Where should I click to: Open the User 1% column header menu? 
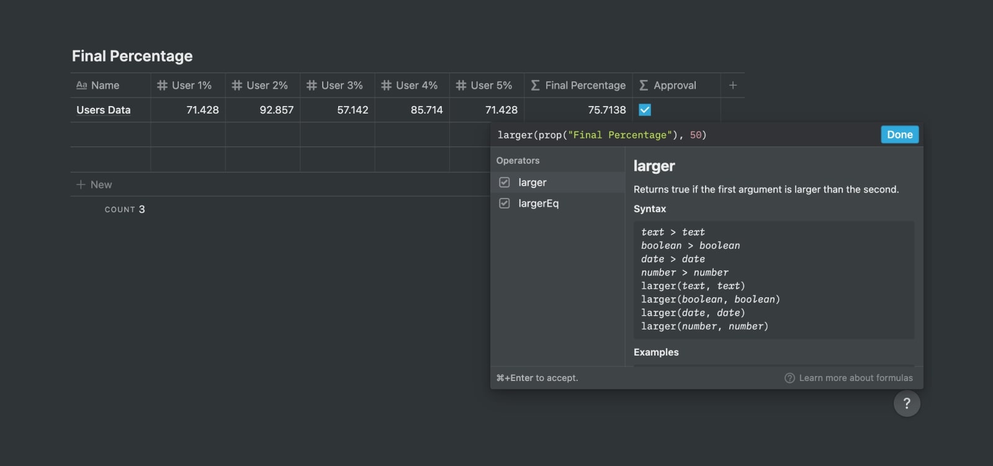(x=188, y=85)
